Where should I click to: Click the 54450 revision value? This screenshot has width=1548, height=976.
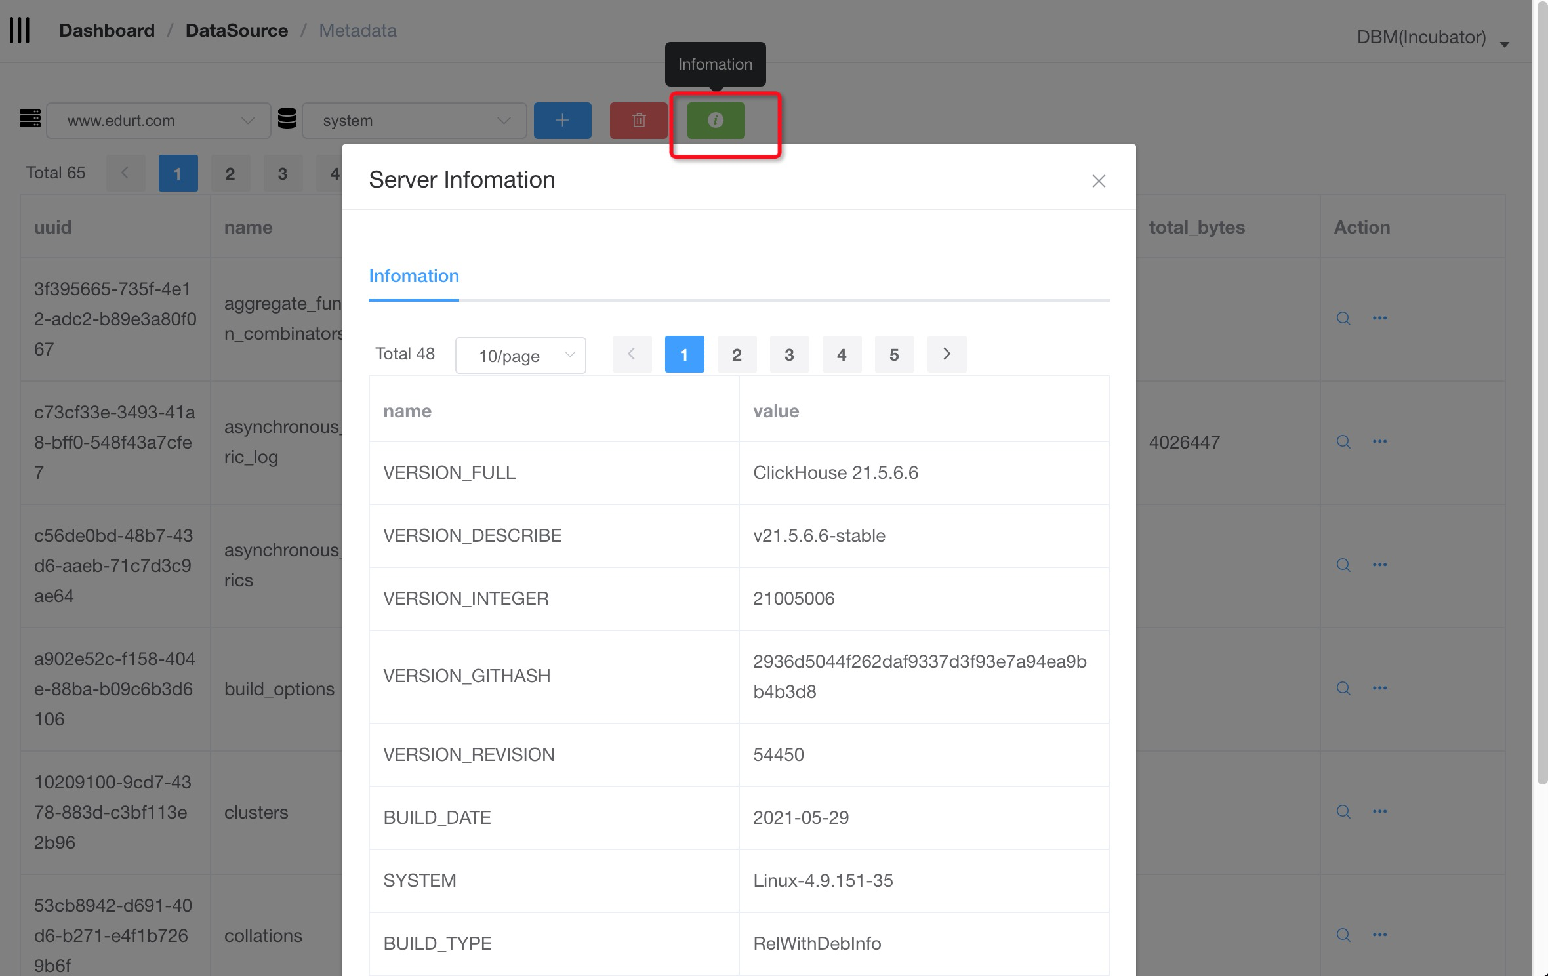pyautogui.click(x=779, y=755)
